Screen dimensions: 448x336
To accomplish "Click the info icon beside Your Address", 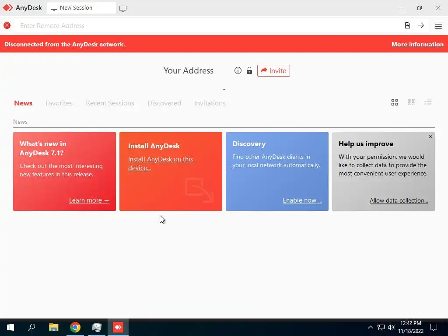I will pyautogui.click(x=238, y=70).
